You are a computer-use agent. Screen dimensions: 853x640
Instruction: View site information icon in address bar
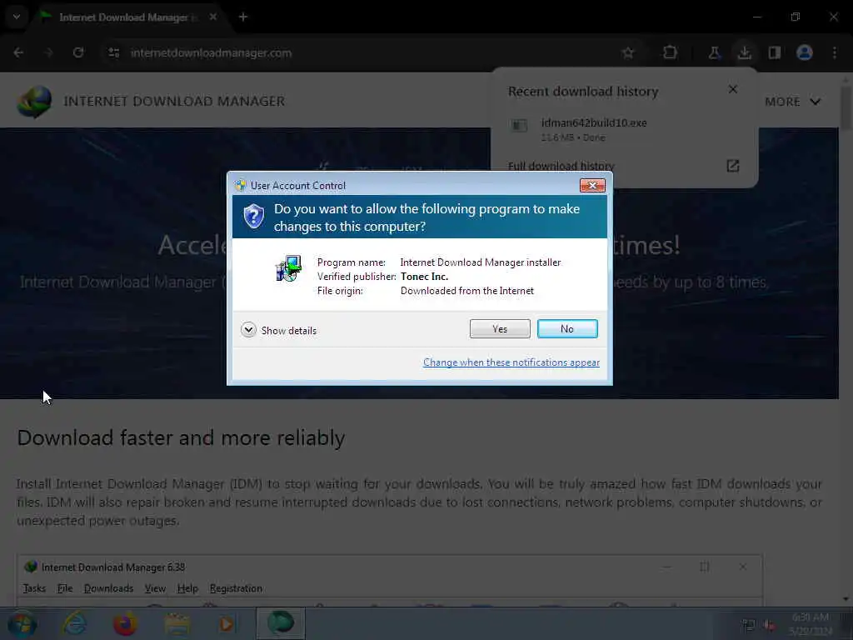[113, 52]
